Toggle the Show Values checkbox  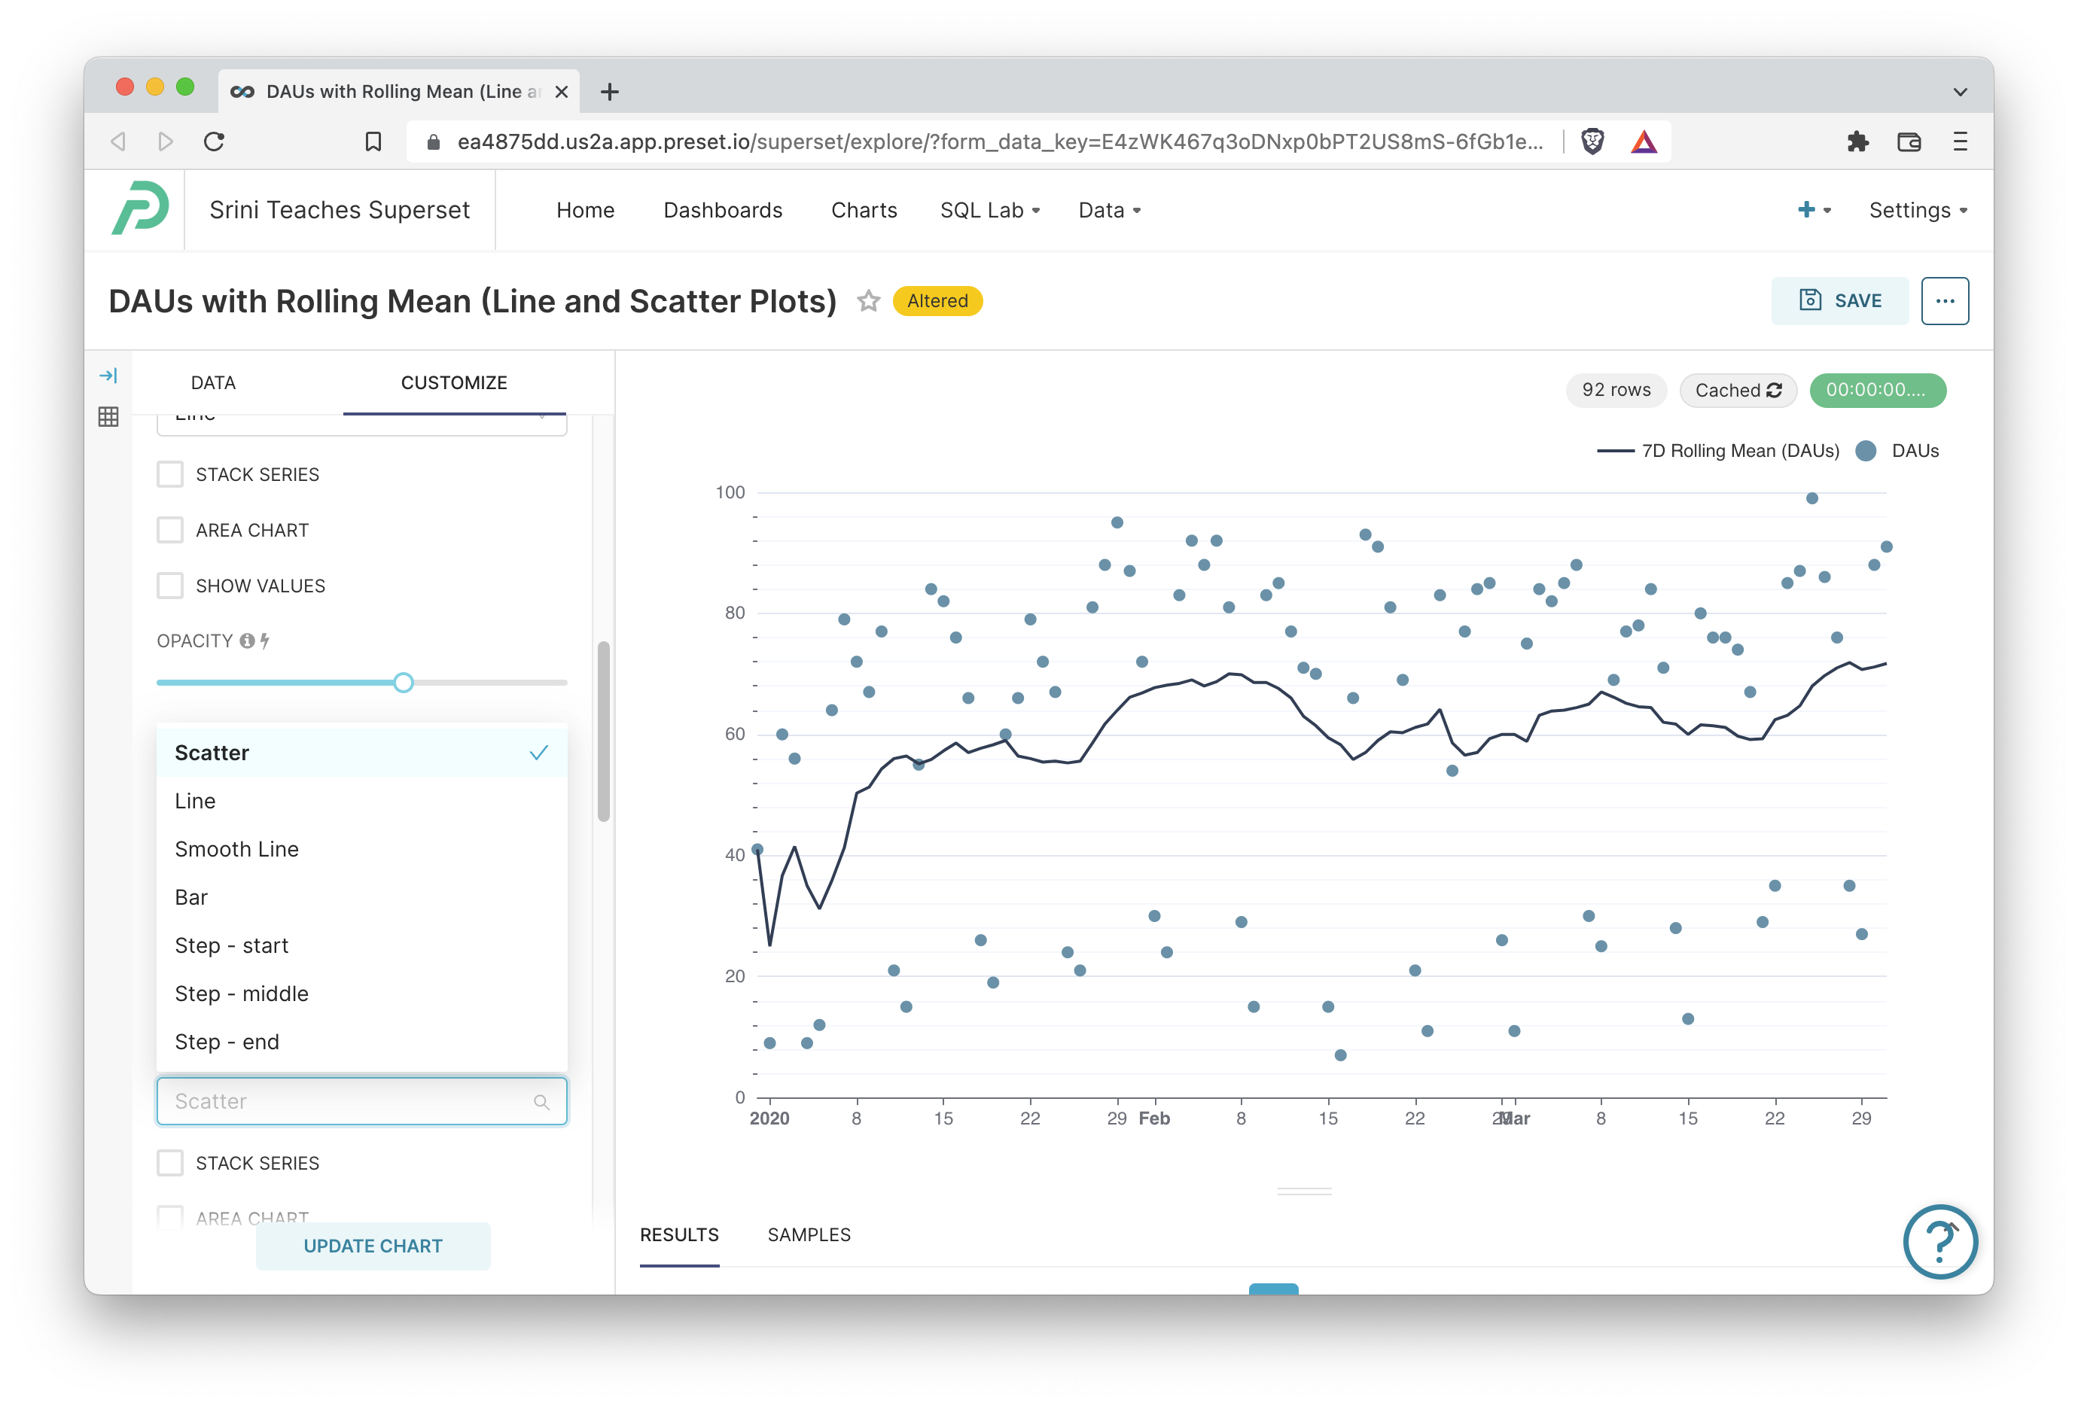(x=170, y=586)
